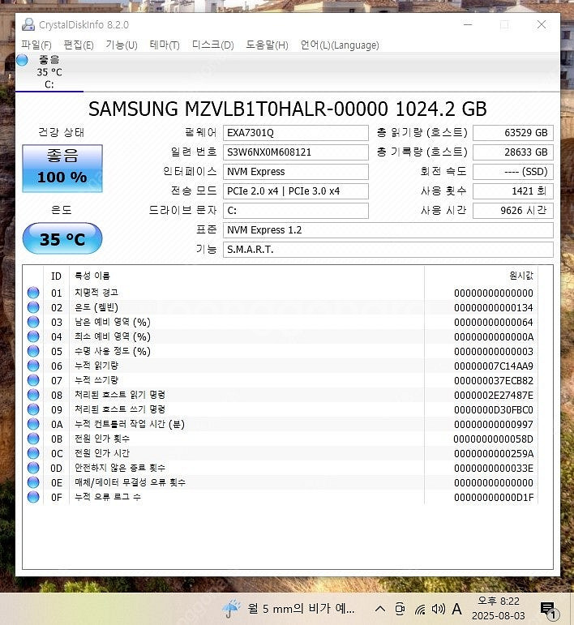The image size is (574, 625).
Task: Click the Wi-Fi network tray icon
Action: pyautogui.click(x=420, y=609)
